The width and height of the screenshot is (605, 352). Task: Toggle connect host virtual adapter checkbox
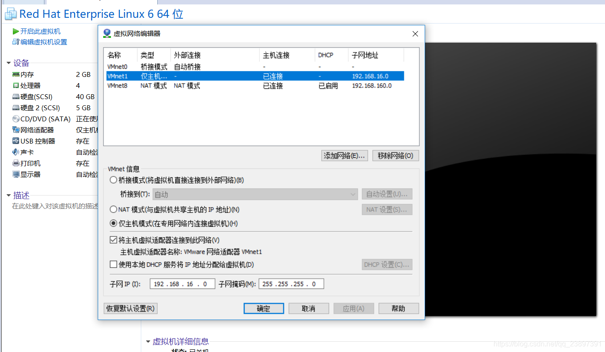coord(113,240)
